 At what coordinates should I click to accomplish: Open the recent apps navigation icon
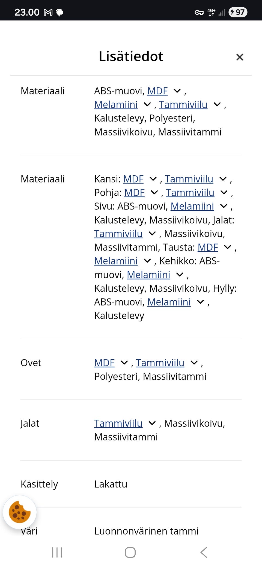click(57, 552)
